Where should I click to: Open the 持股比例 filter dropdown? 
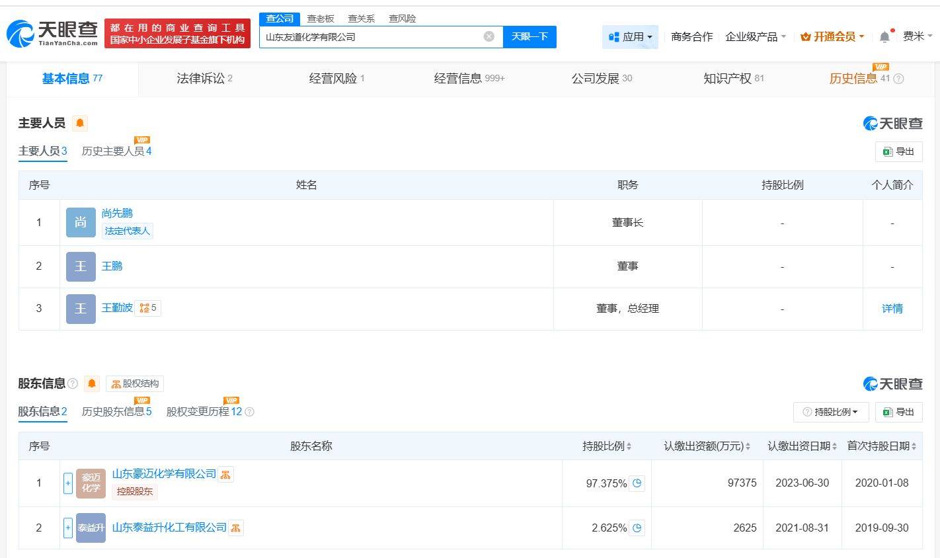click(831, 412)
